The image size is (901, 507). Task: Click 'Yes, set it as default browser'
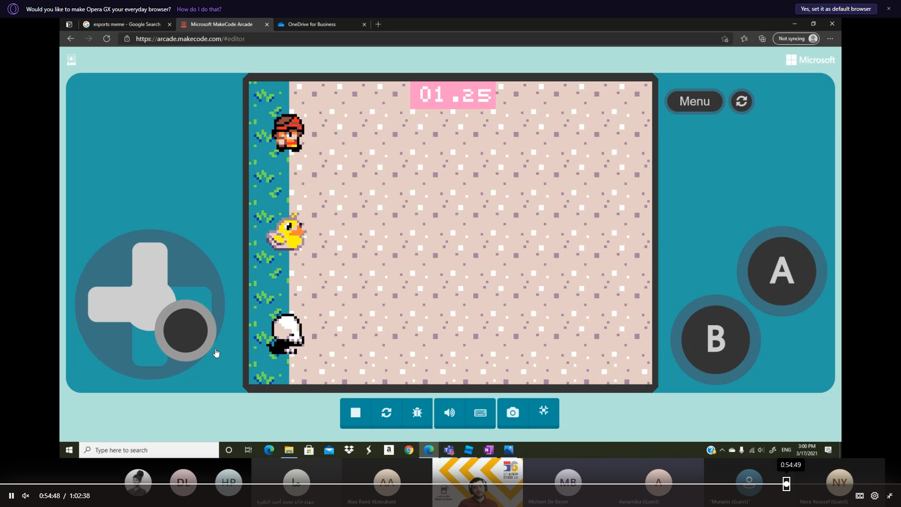tap(836, 9)
